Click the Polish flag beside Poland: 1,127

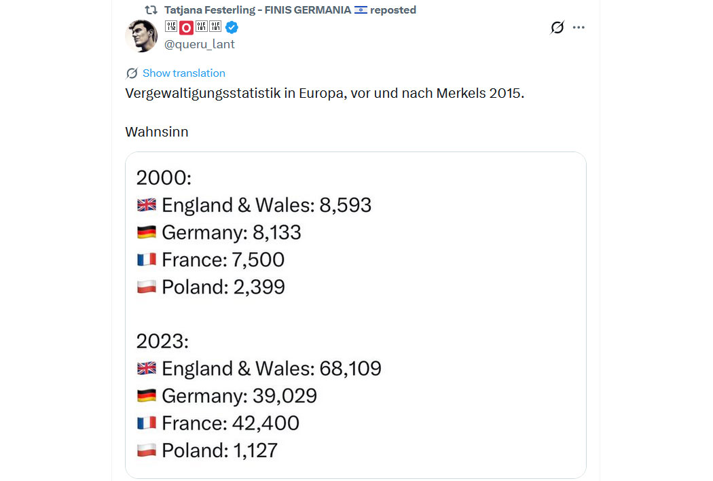(146, 450)
